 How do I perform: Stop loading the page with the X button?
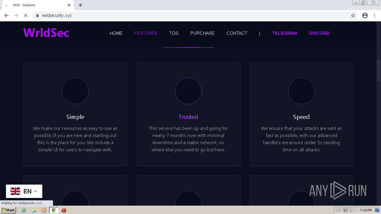tap(26, 15)
